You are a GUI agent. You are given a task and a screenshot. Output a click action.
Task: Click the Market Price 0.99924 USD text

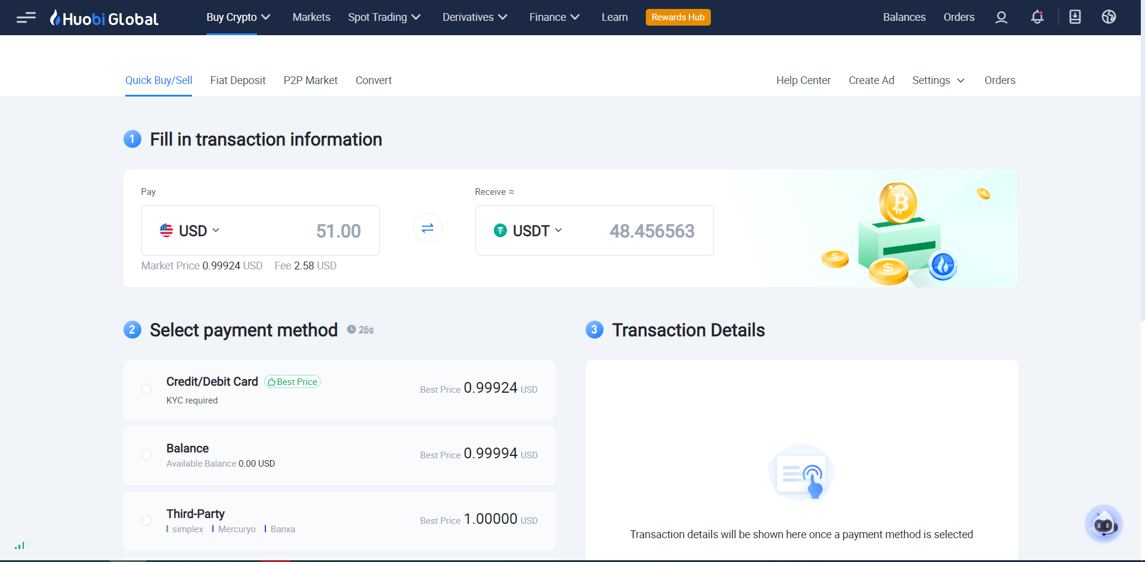(x=202, y=266)
